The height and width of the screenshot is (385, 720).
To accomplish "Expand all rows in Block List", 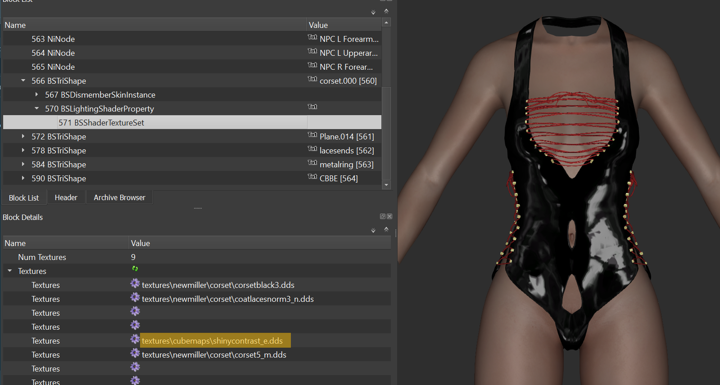I will coord(373,12).
